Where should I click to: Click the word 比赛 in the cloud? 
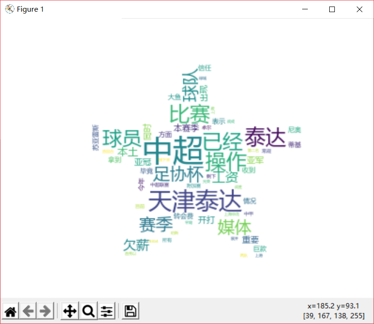point(190,114)
